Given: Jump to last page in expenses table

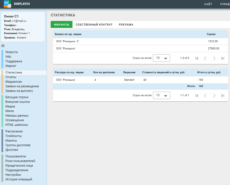Looking at the screenshot, I should (223, 95).
